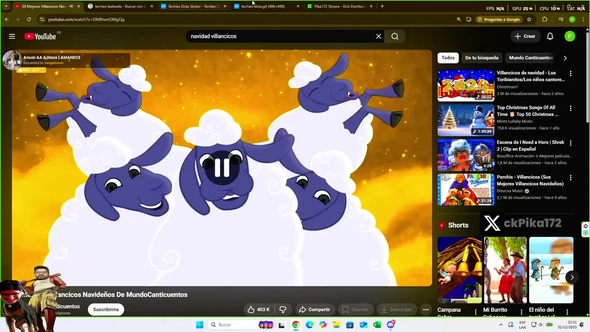
Task: Open Chrome media controls icon
Action: (x=561, y=19)
